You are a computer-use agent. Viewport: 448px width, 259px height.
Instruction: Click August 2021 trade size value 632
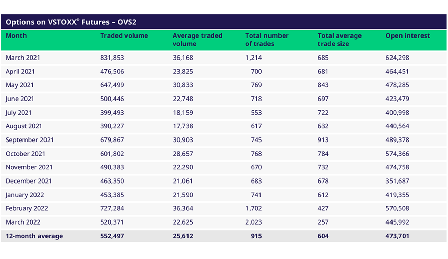point(323,126)
